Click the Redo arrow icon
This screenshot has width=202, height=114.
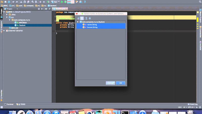coord(17,2)
